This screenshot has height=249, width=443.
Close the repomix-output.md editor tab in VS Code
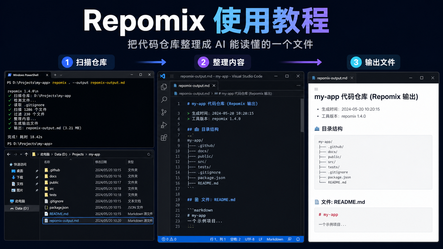tap(214, 85)
